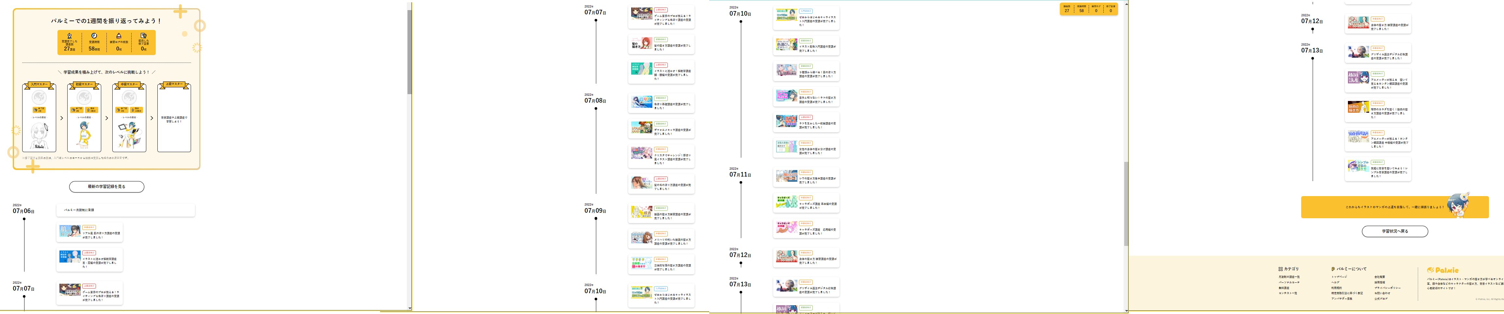The width and height of the screenshot is (1504, 314).
Task: Click the clock icon above 58 hours
Action: [x=94, y=36]
